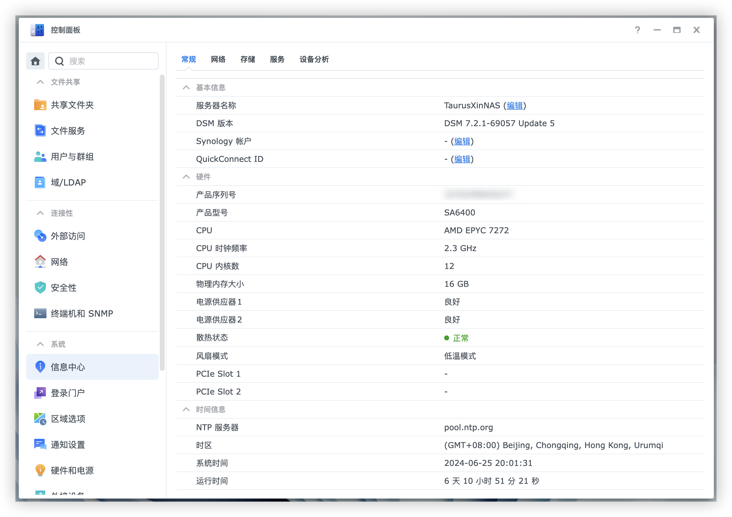
Task: Click the 16 GB memory value
Action: click(456, 284)
